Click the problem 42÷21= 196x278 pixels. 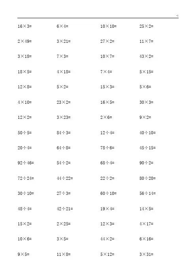(x=65, y=209)
